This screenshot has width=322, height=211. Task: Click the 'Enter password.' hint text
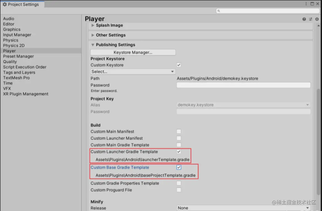coord(104,91)
